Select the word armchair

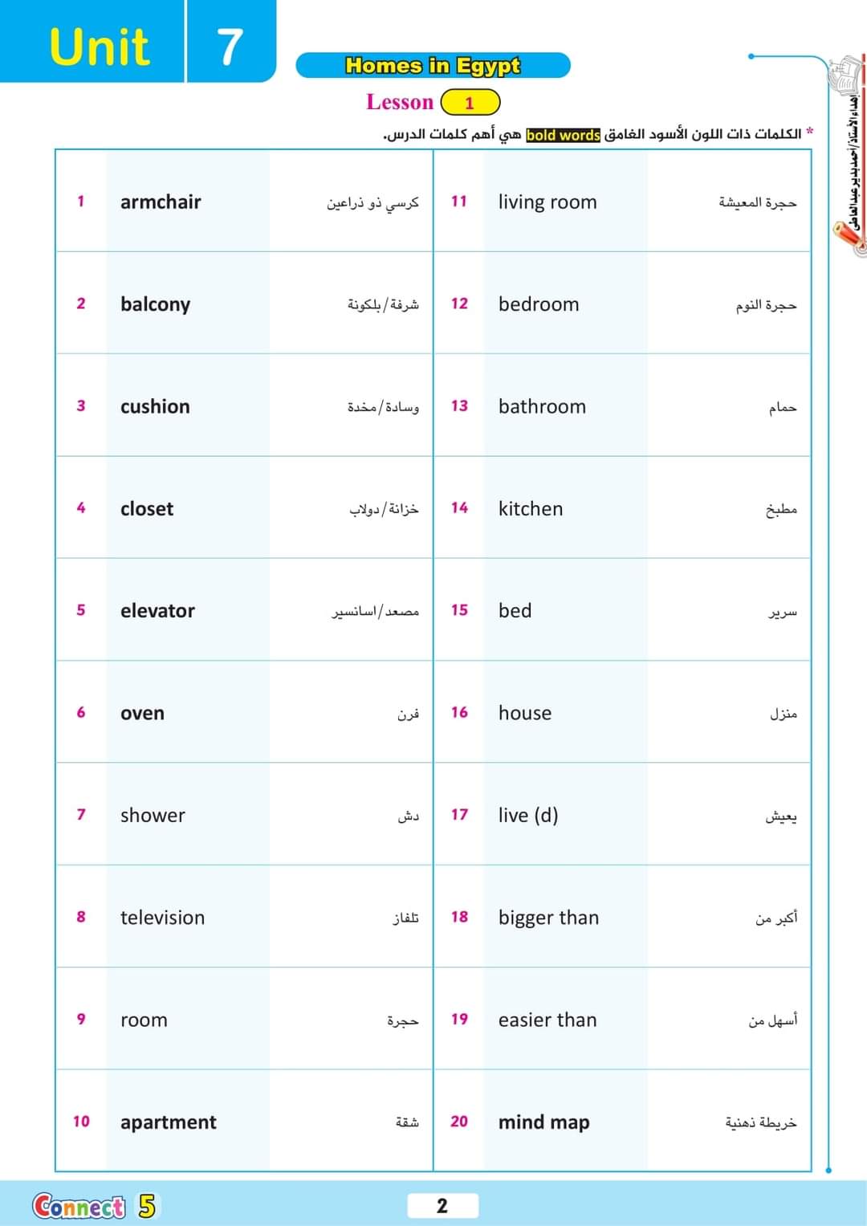point(161,202)
